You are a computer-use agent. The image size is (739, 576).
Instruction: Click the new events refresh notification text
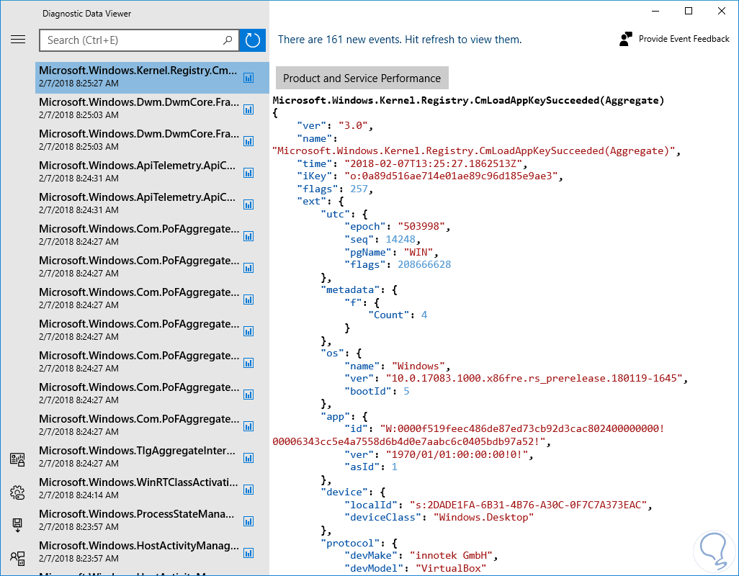coord(400,40)
